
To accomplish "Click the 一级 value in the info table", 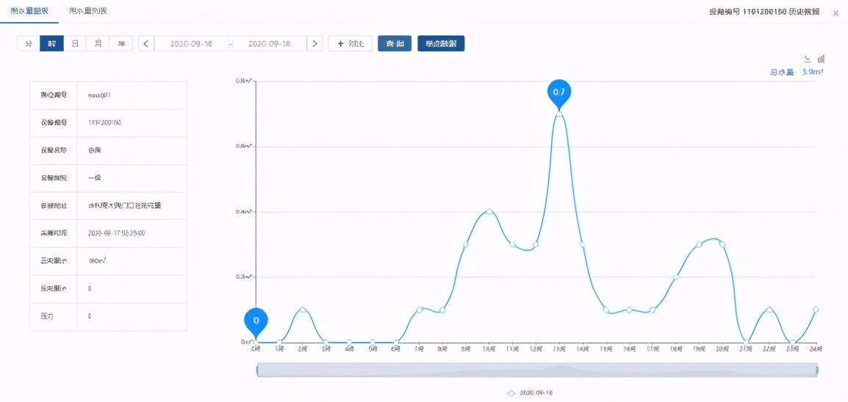I will 95,178.
